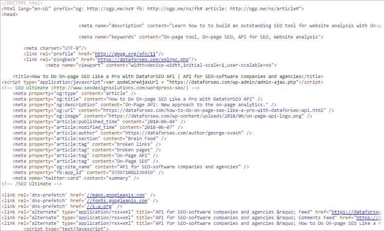Click the twitter:card "summary" meta line

pos(75,178)
